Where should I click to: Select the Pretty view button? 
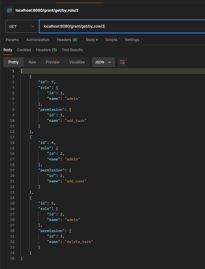(13, 62)
